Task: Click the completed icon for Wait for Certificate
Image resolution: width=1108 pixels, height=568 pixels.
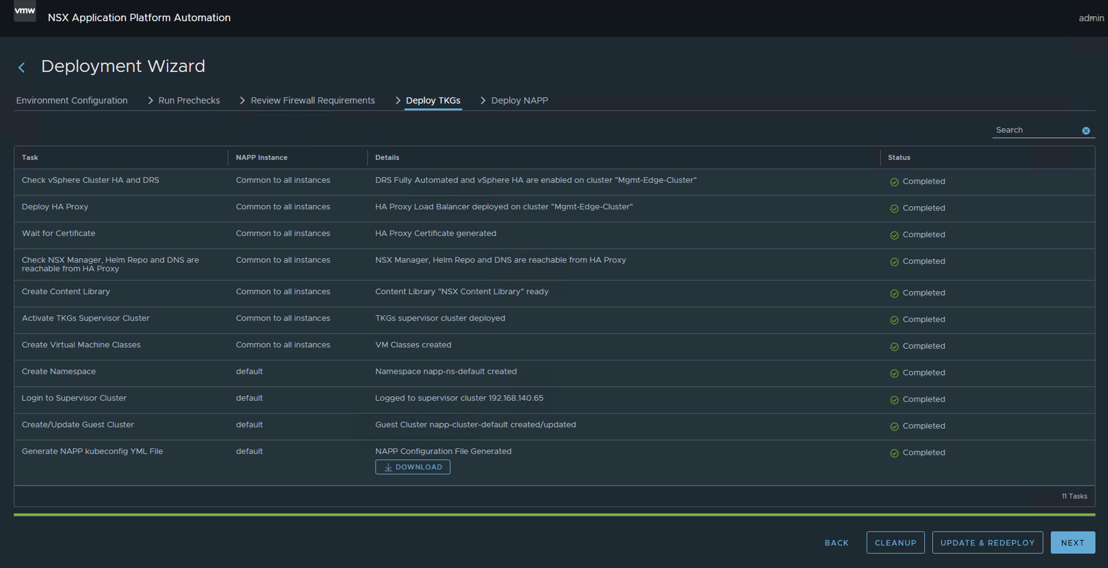Action: point(894,235)
